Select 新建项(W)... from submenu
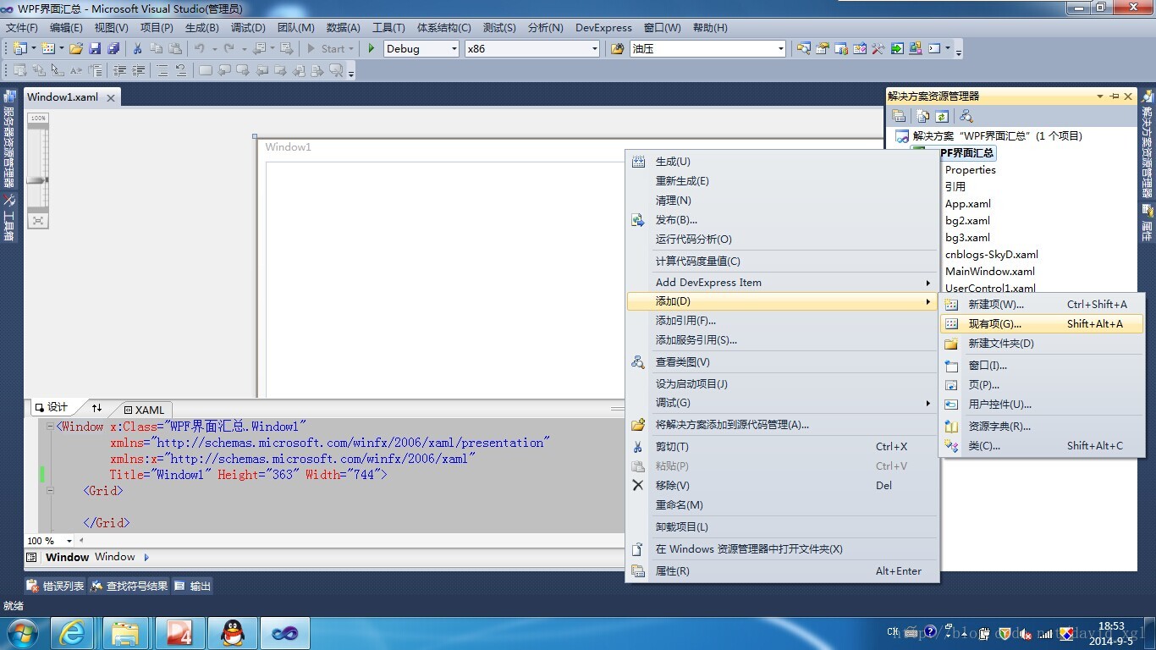Image resolution: width=1156 pixels, height=650 pixels. click(x=1042, y=305)
